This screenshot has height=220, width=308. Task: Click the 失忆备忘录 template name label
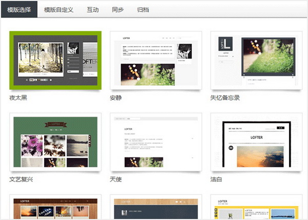point(225,98)
